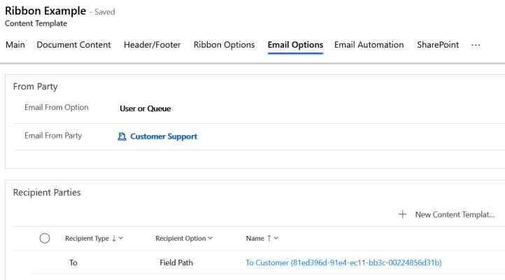Open the Document Content tab
This screenshot has height=280, width=505.
(73, 45)
